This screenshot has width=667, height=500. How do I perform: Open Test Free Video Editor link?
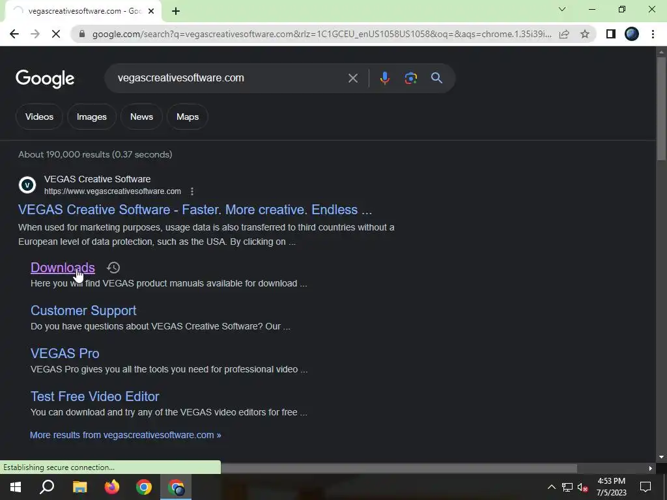click(x=95, y=396)
